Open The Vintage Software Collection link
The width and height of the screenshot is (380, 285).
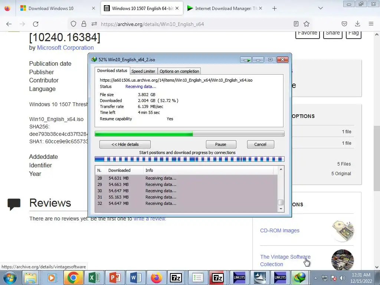coord(285,260)
